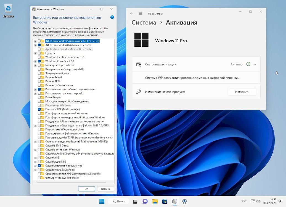Click the Hyper-V folder icon
The image size is (286, 207).
(43, 53)
